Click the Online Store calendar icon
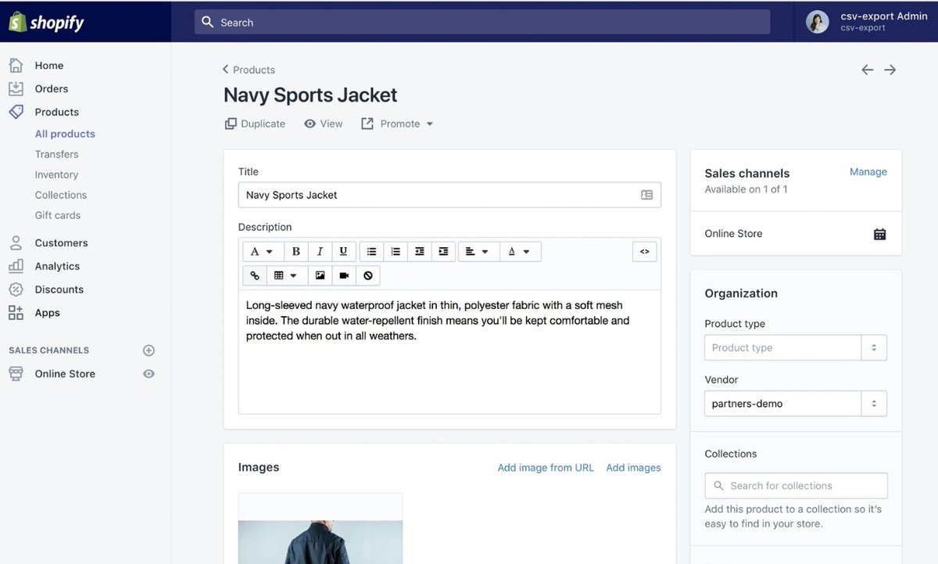Screen dimensions: 938x564 pos(879,234)
